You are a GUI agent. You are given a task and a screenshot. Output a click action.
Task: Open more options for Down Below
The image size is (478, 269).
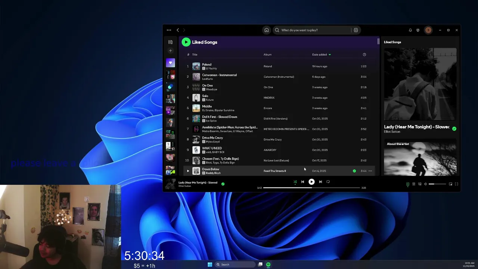pyautogui.click(x=370, y=171)
